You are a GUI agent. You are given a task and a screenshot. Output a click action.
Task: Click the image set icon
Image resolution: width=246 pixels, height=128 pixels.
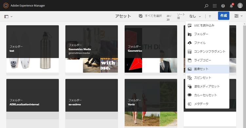coord(190,69)
